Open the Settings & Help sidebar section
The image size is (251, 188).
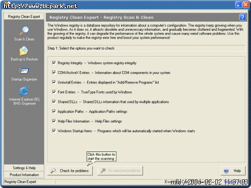tap(24, 168)
